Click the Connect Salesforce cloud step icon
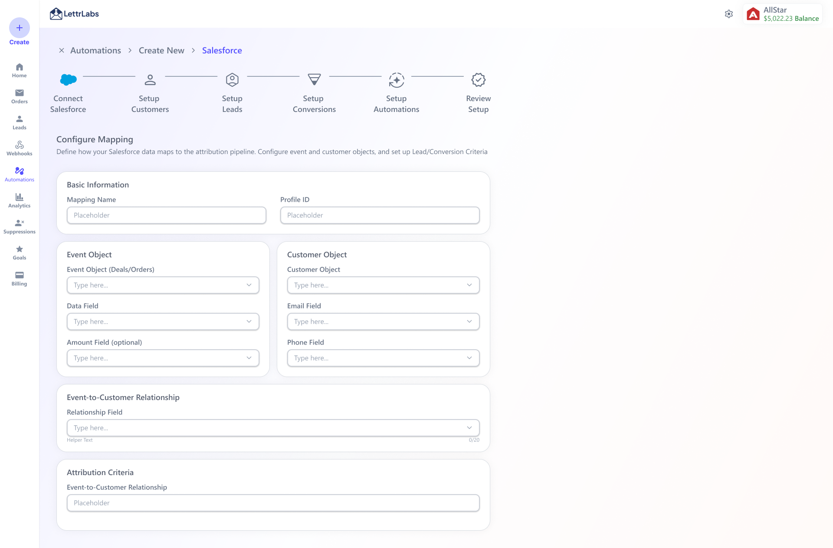Screen dimensions: 833x548 click(68, 80)
